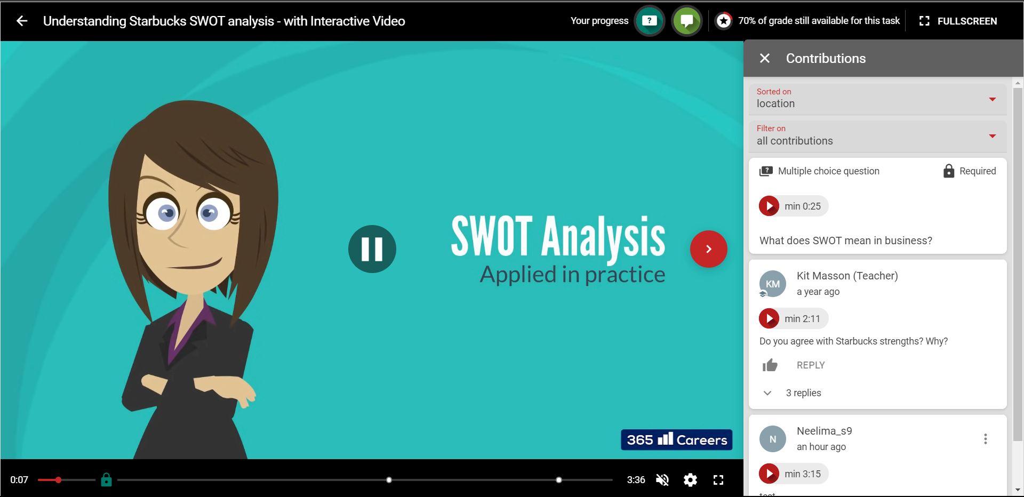Viewport: 1024px width, 497px height.
Task: Click the comment progress badge
Action: tap(687, 21)
